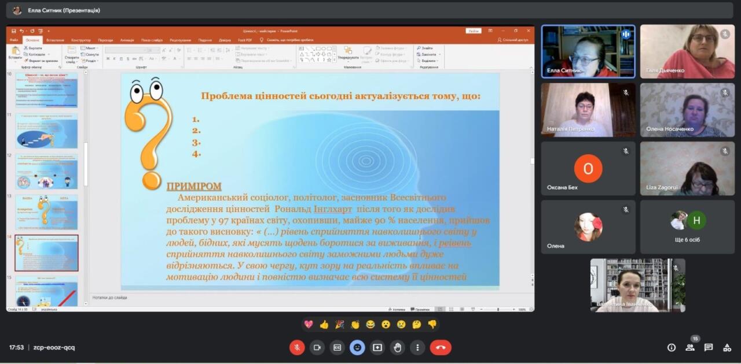
Task: Open the Показ слайдів ribbon tab
Action: point(153,40)
